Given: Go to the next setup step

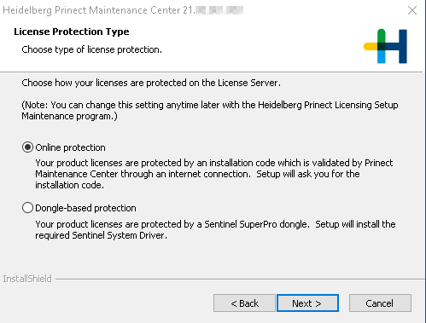Looking at the screenshot, I should [x=307, y=303].
